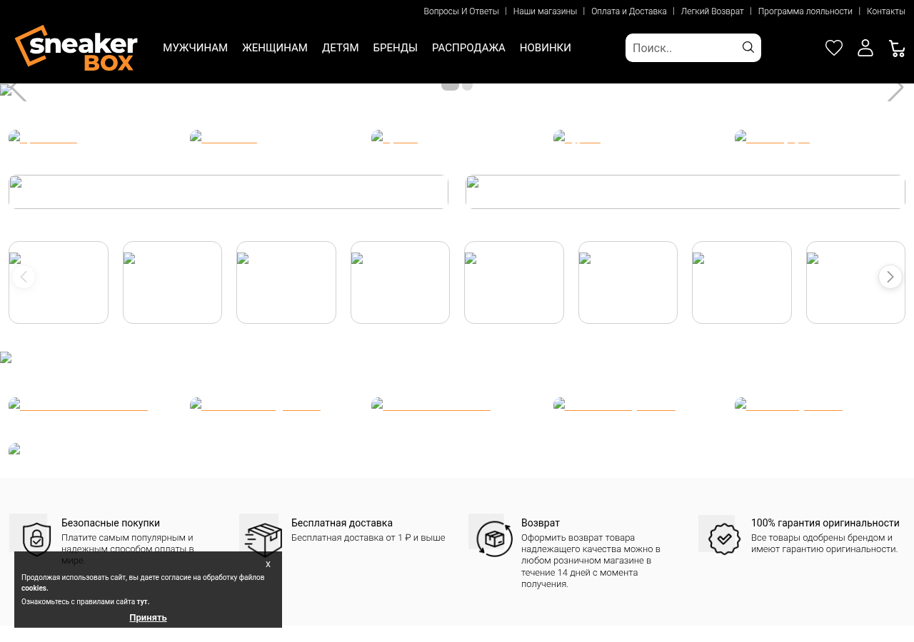Open the wishlist heart icon
Screen dimensions: 914x642
[834, 48]
